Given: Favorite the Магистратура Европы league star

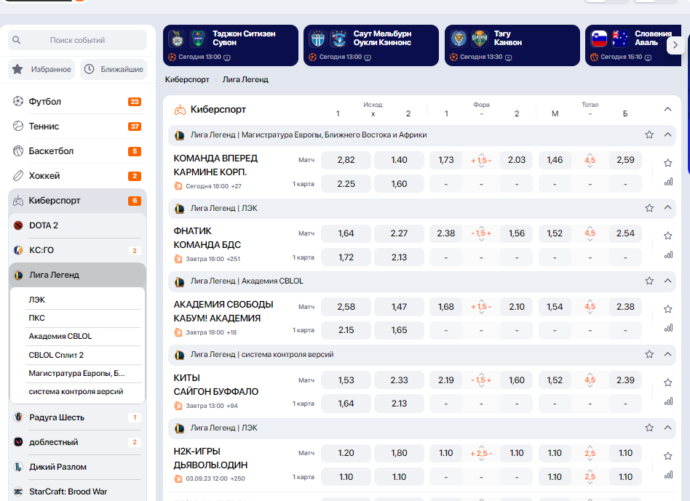Looking at the screenshot, I should [x=649, y=135].
